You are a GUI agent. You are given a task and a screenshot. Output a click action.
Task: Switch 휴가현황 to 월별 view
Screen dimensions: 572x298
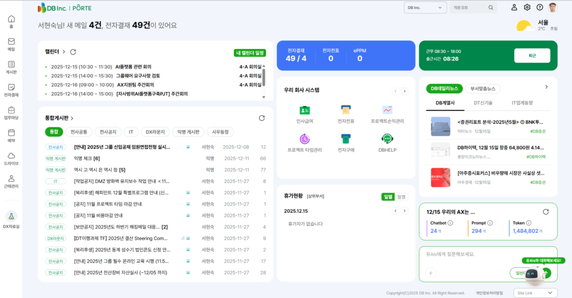click(x=402, y=196)
